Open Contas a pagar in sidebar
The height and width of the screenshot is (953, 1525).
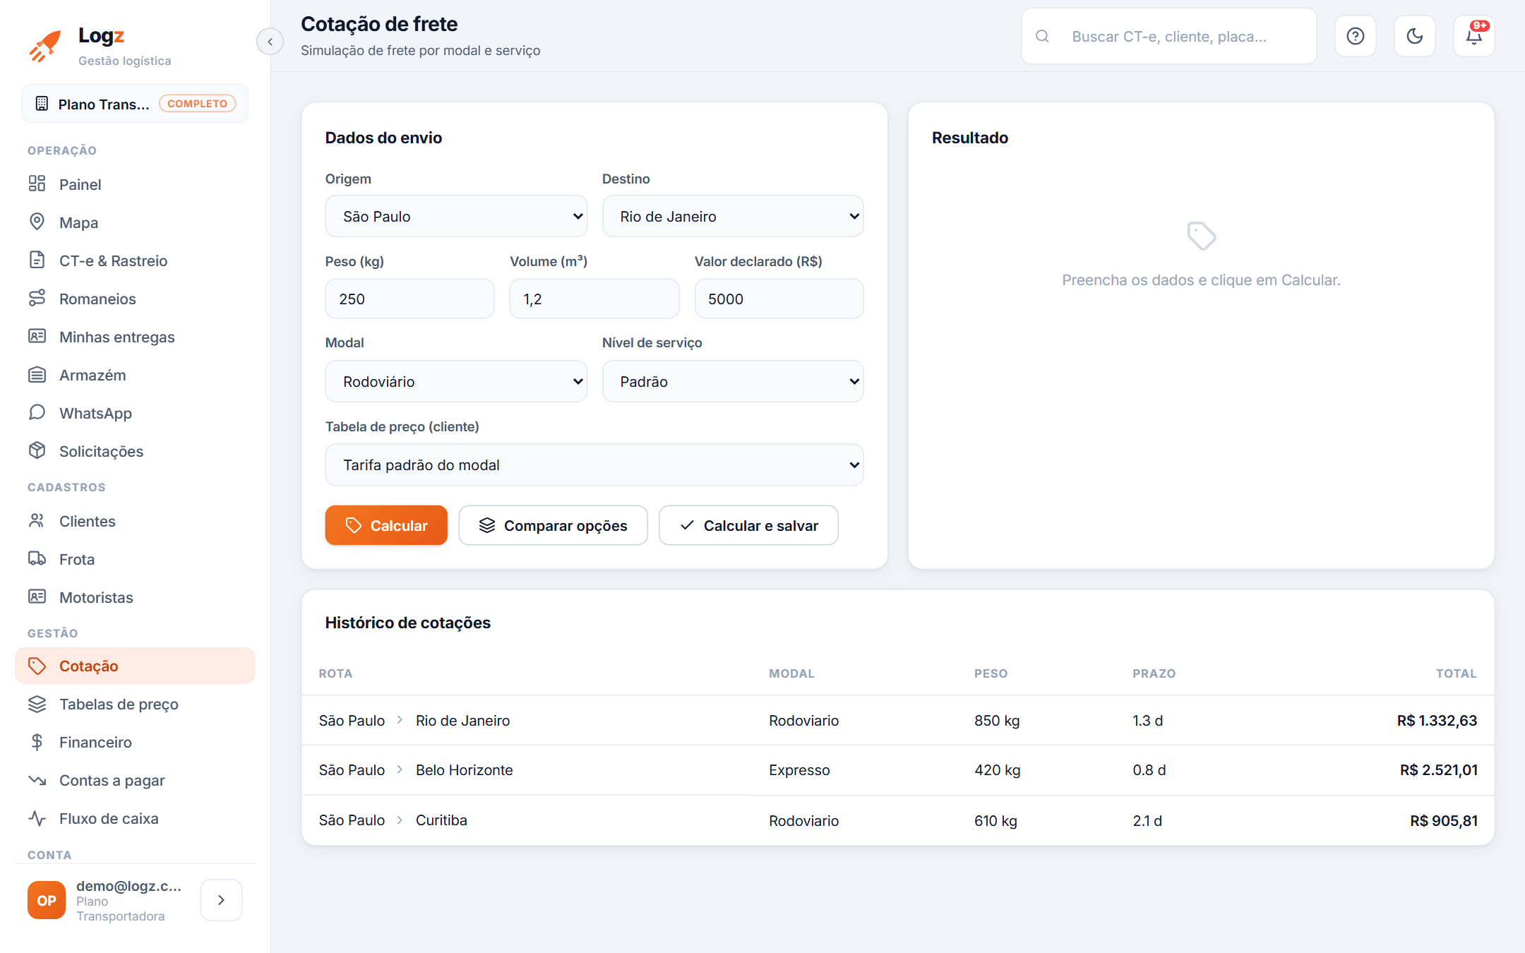tap(135, 780)
